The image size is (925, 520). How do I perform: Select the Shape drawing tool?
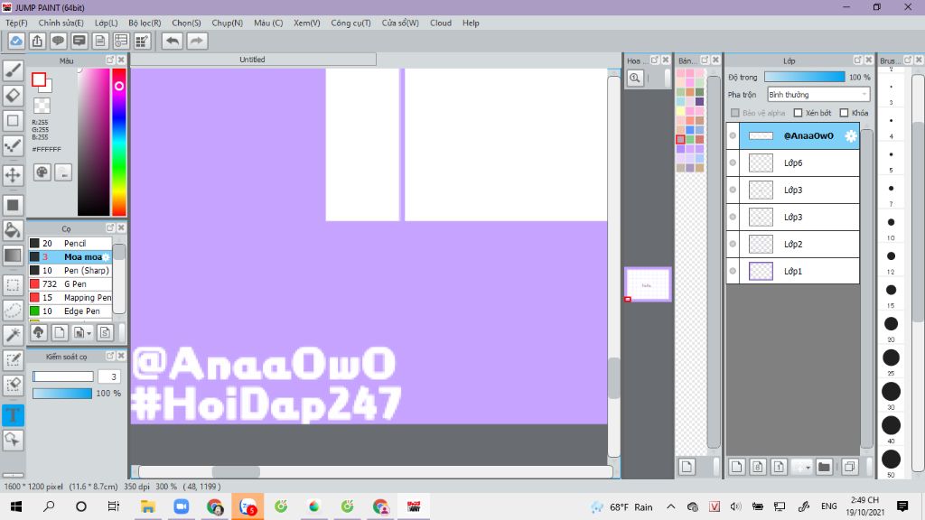point(13,120)
